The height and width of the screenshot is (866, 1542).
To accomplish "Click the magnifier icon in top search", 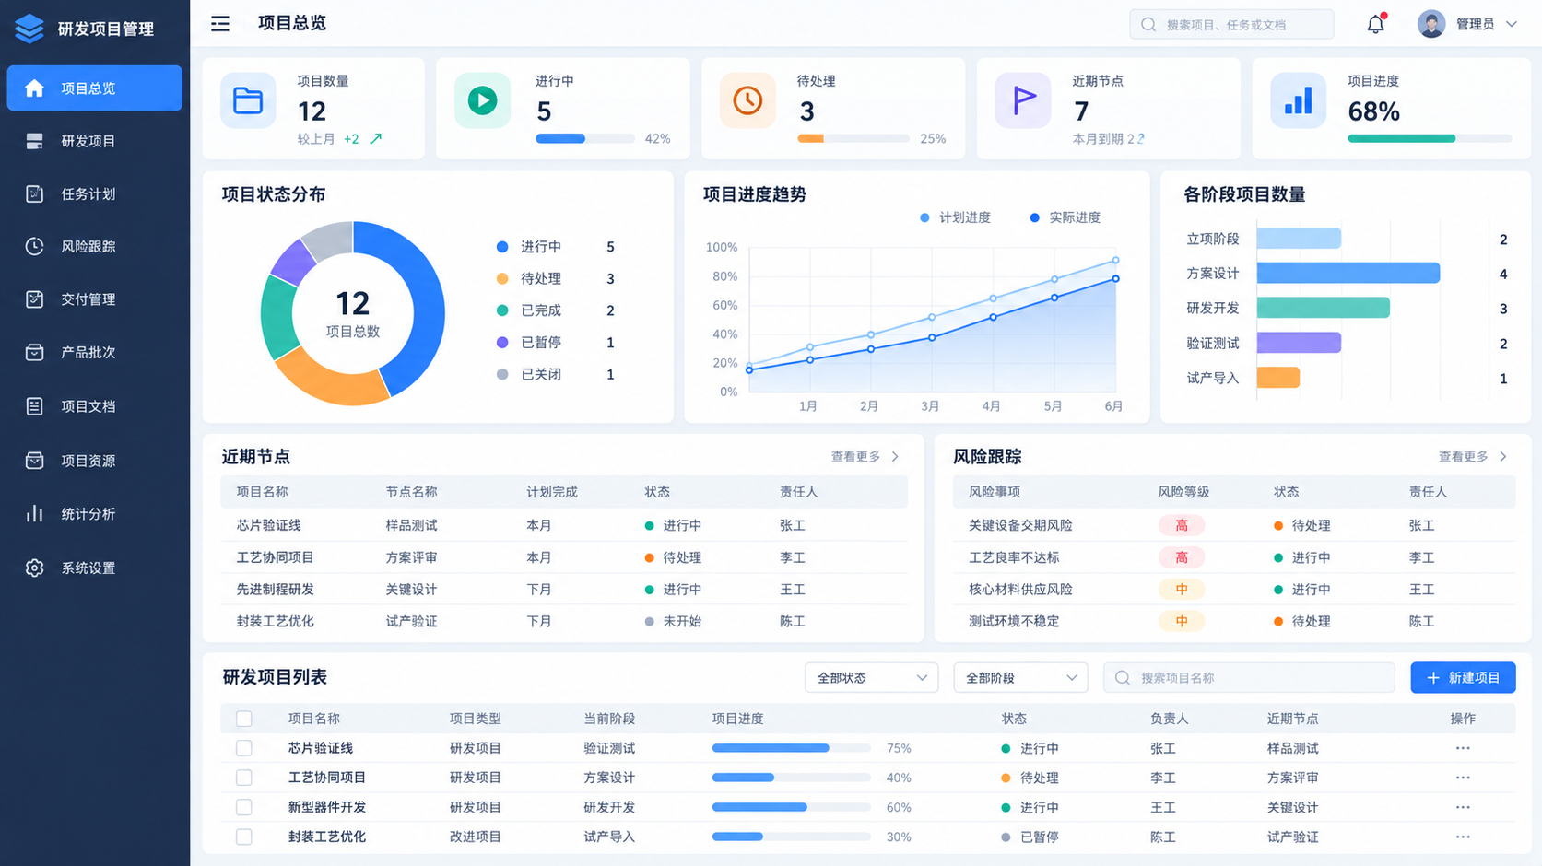I will 1148,25.
